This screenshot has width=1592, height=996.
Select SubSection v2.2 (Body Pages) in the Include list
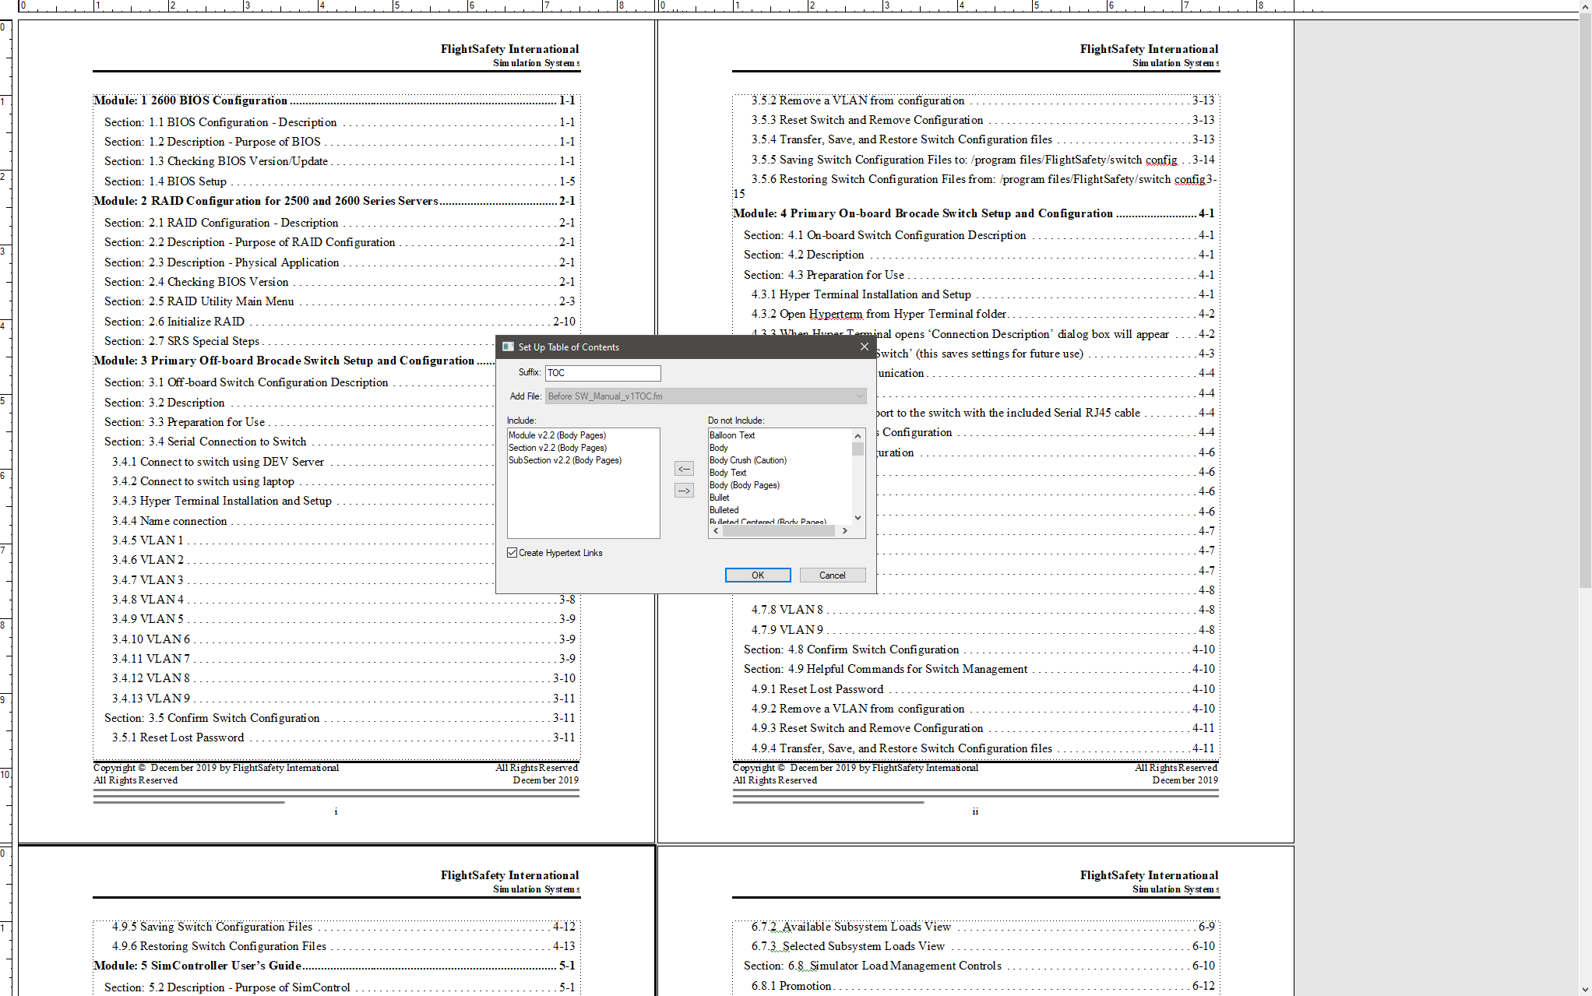tap(565, 460)
